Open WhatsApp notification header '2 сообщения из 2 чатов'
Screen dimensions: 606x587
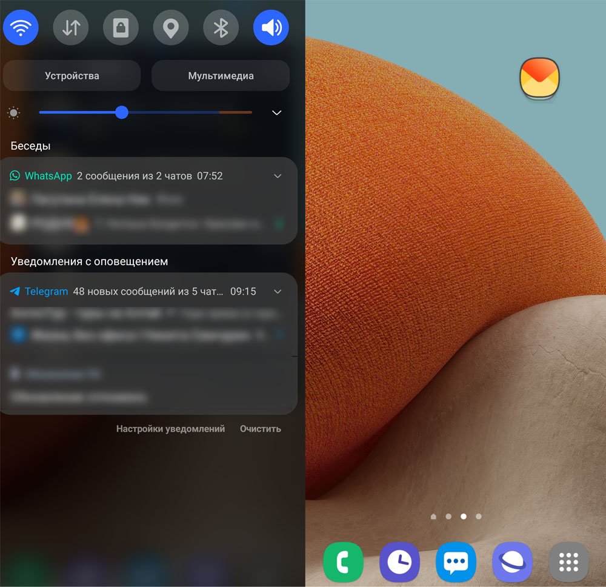point(134,176)
